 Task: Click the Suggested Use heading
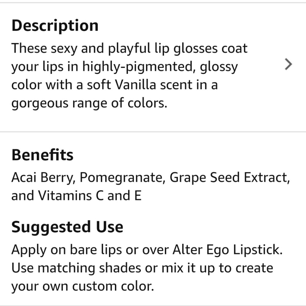click(x=67, y=227)
